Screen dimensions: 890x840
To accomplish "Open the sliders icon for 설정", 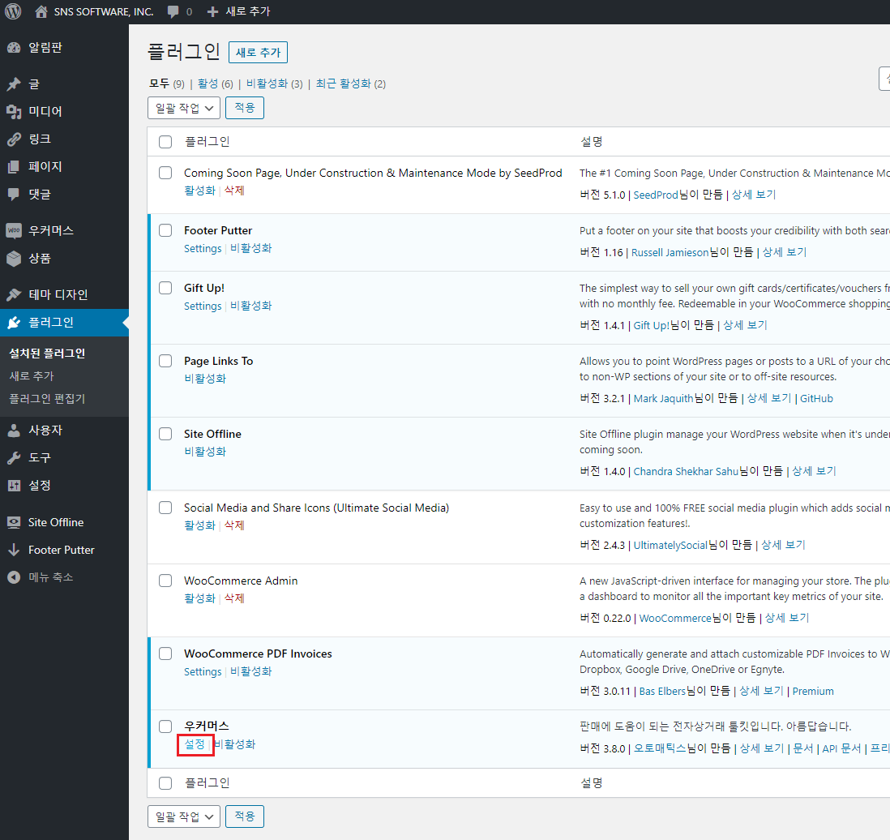I will [x=14, y=486].
